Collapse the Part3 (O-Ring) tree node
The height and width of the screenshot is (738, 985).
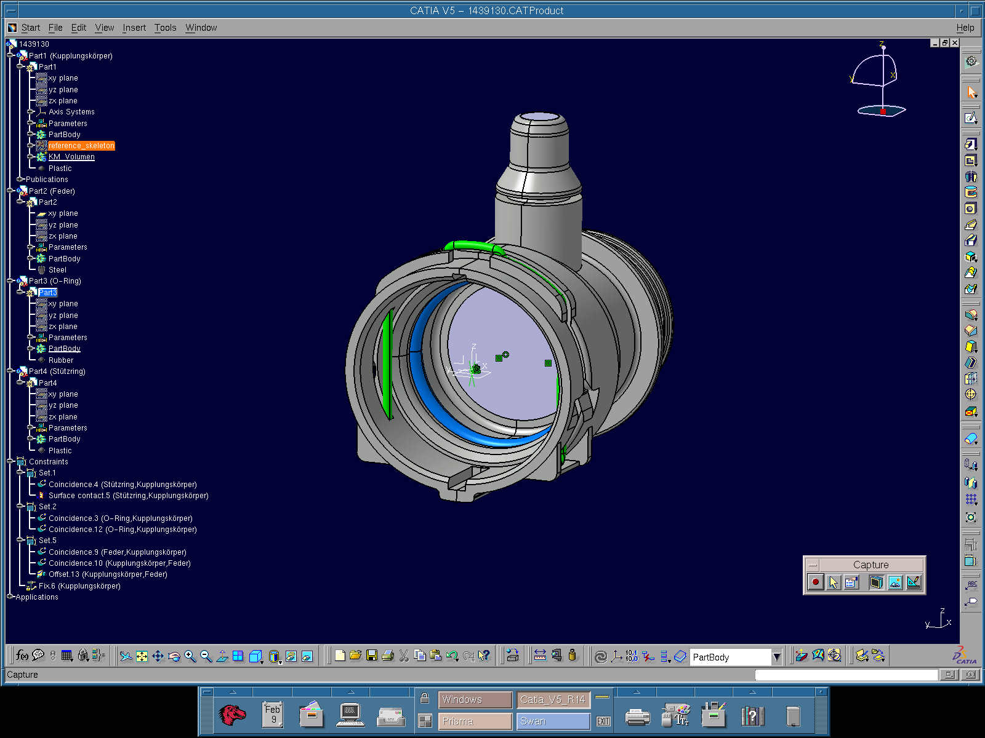click(10, 281)
